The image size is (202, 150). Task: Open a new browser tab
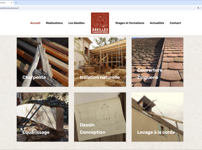tap(16, 2)
